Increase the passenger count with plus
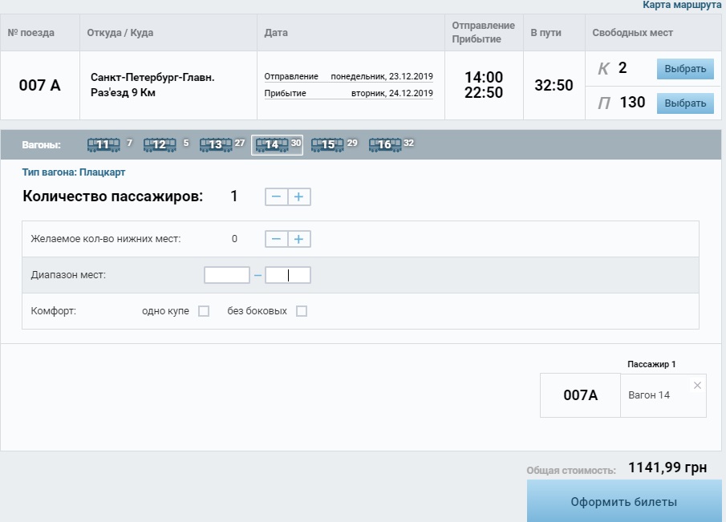726x522 pixels. (299, 196)
